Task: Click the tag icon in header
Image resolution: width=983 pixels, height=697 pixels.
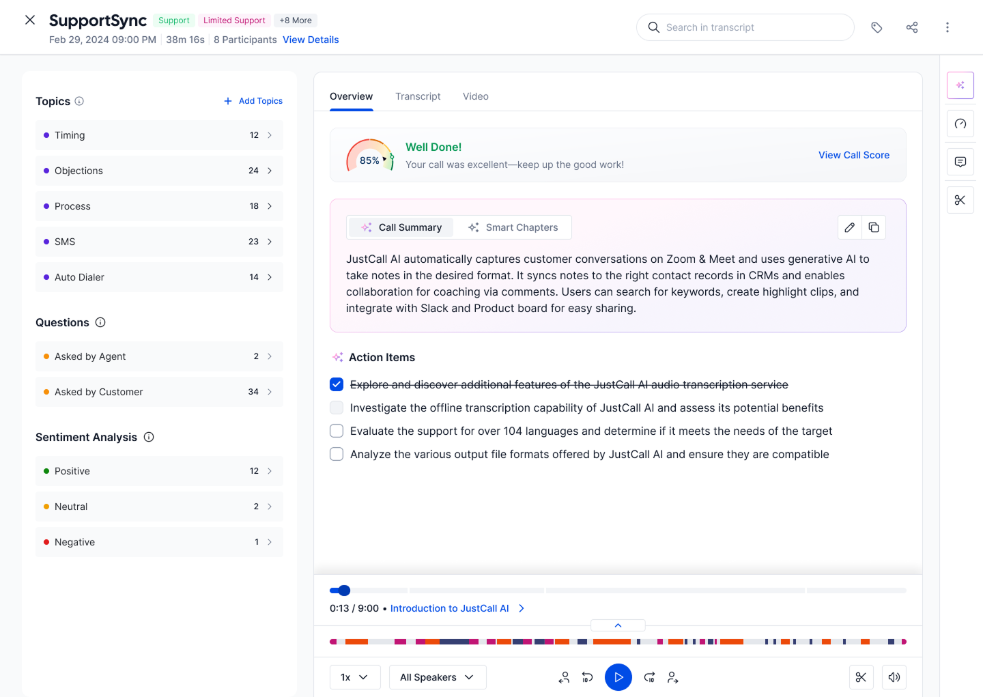Action: click(877, 27)
